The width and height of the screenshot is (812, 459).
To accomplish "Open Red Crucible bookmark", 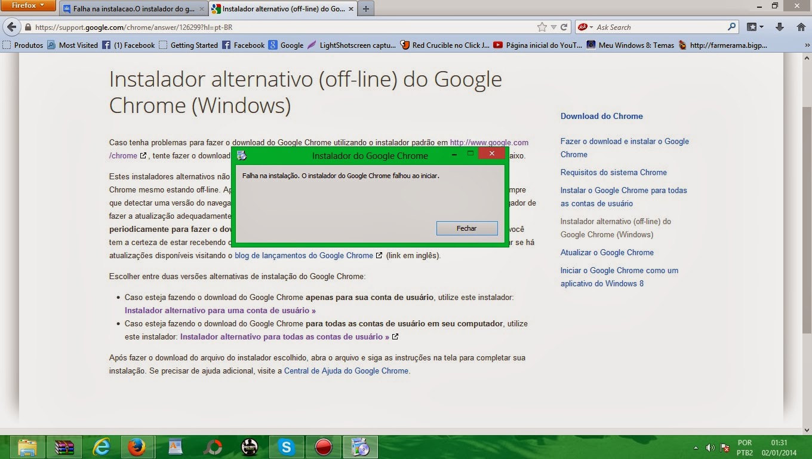I will (x=445, y=45).
